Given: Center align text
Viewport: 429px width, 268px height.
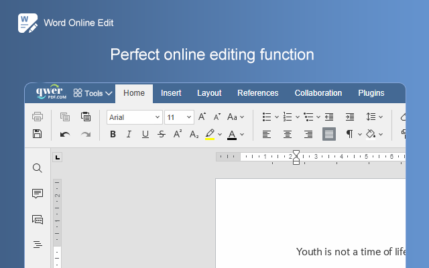Looking at the screenshot, I should pos(288,134).
